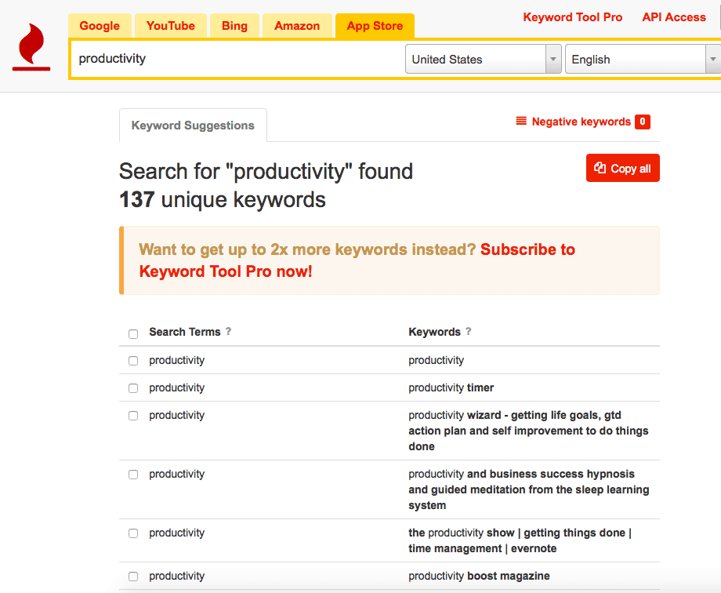The image size is (721, 593).
Task: Check the box for 'productivity timer' row
Action: [133, 388]
